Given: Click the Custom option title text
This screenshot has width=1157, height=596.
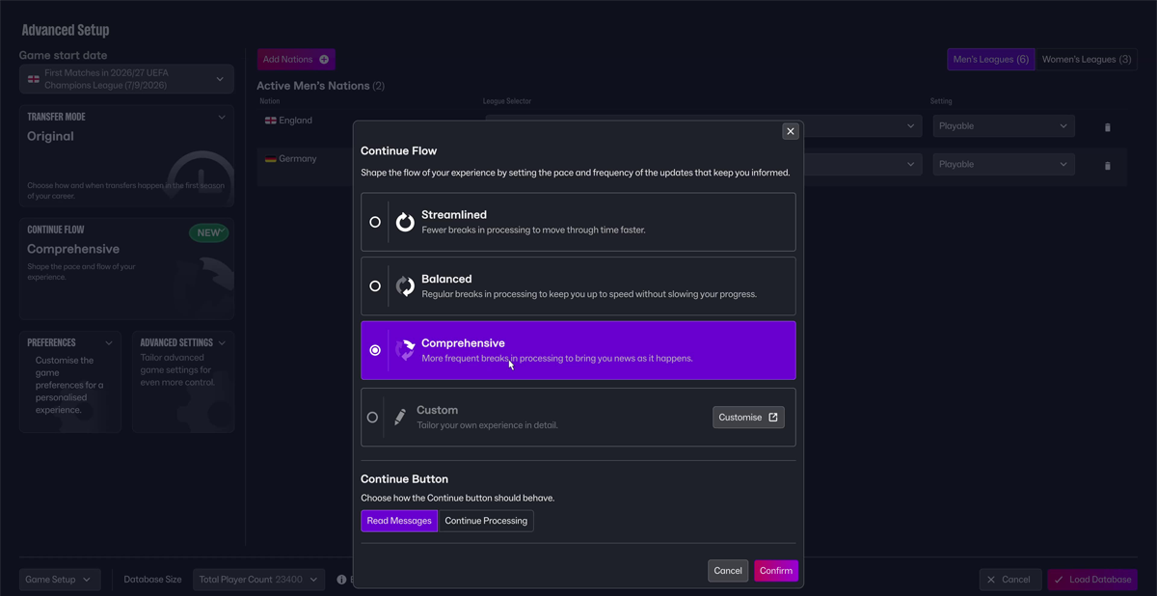Looking at the screenshot, I should 437,410.
